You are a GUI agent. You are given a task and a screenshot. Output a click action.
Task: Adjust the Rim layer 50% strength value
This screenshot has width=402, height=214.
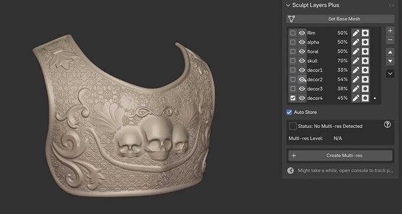(x=342, y=33)
